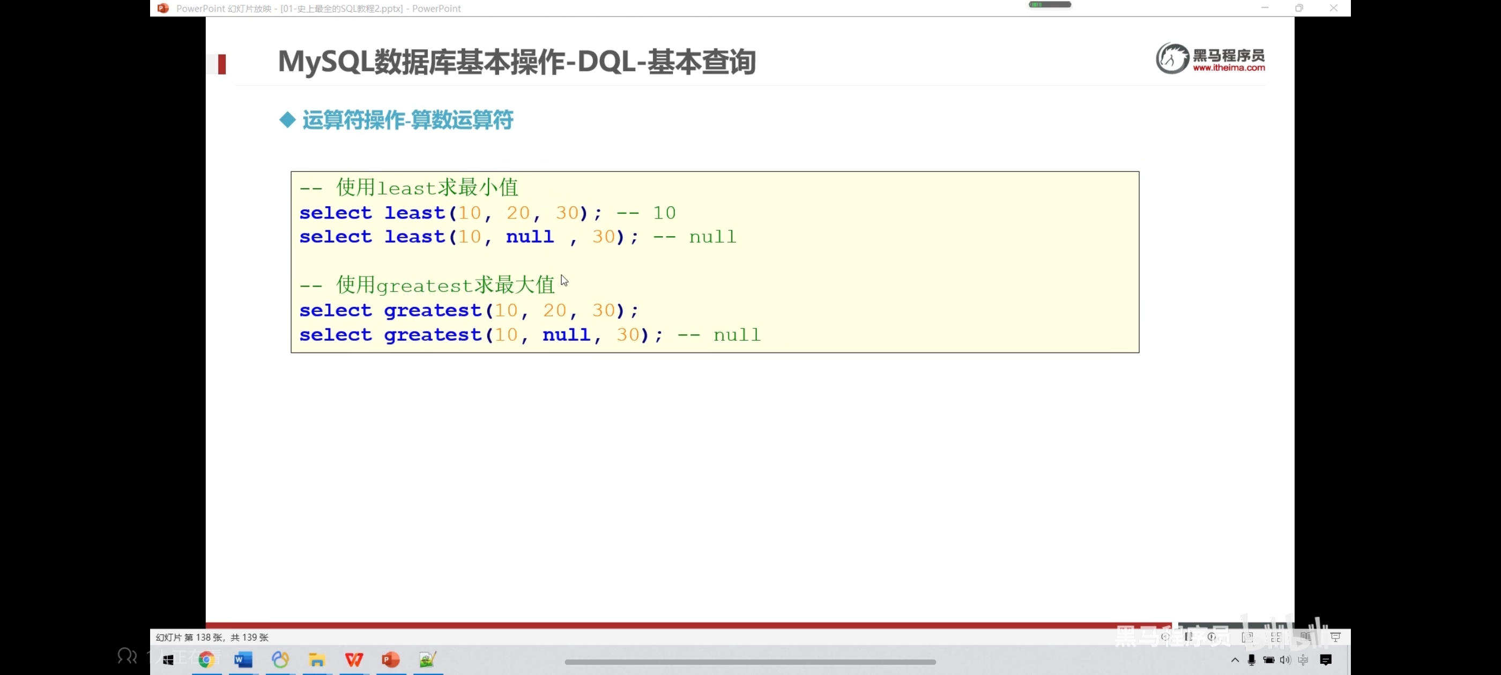Open Slide Sorter view icon

tap(1277, 637)
